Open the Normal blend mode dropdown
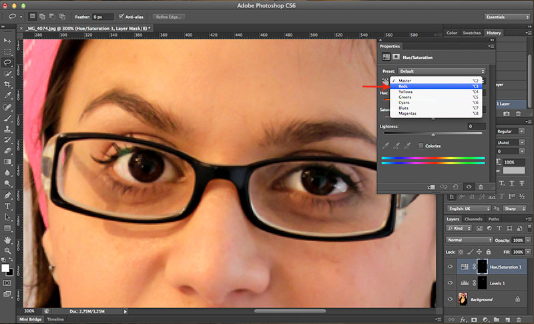This screenshot has width=534, height=324. [469, 240]
